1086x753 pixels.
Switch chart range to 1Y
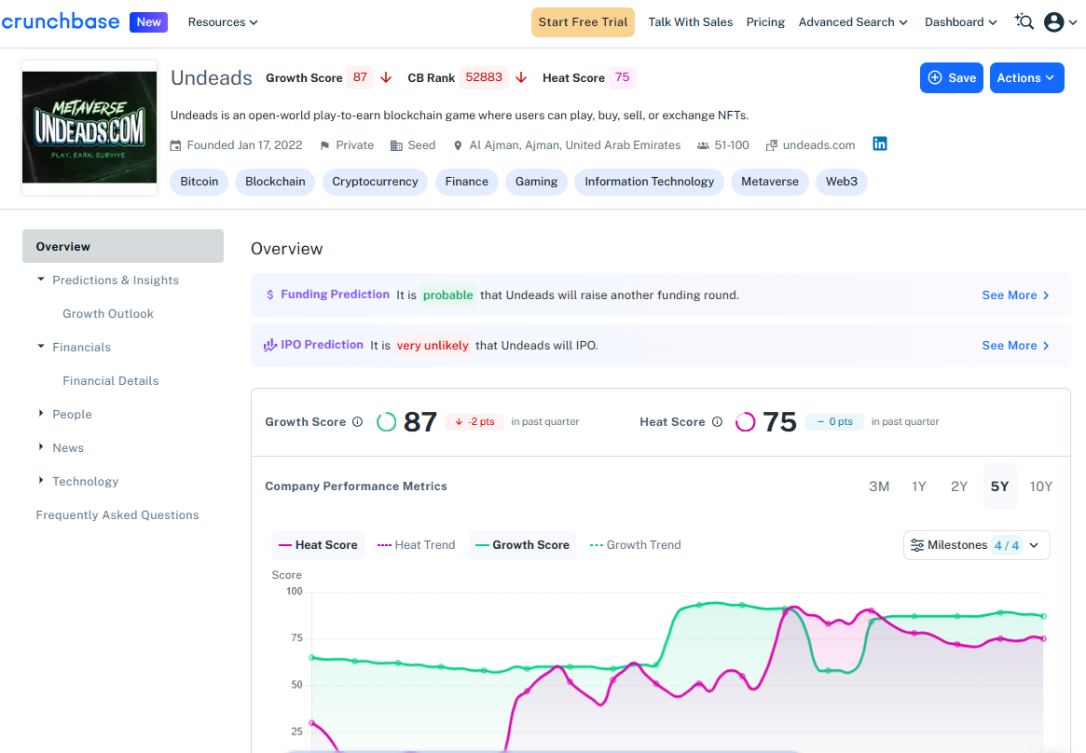(x=919, y=486)
